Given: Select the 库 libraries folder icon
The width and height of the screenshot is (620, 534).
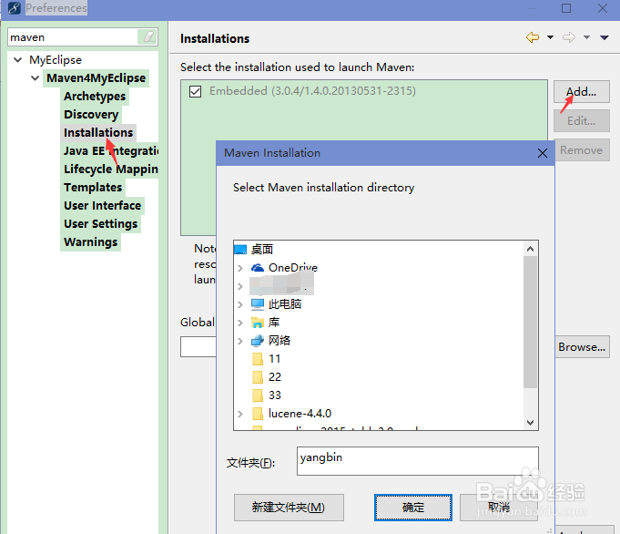Looking at the screenshot, I should (x=258, y=323).
